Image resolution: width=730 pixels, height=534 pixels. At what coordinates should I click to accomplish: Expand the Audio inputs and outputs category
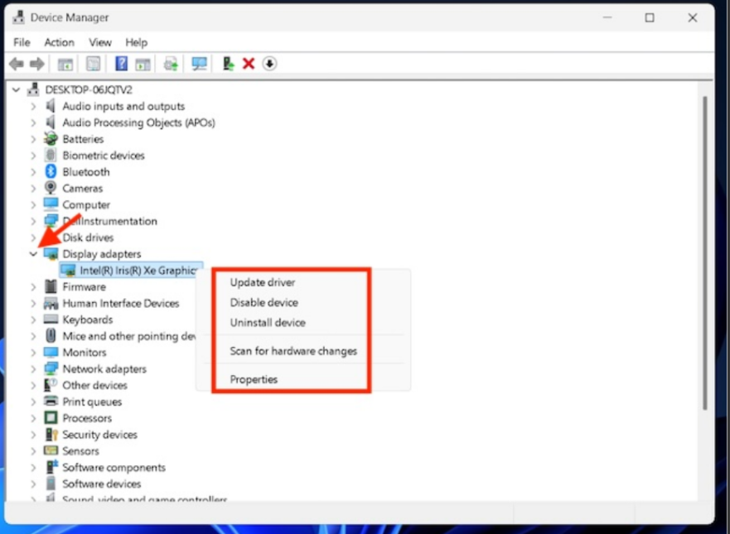tap(33, 107)
